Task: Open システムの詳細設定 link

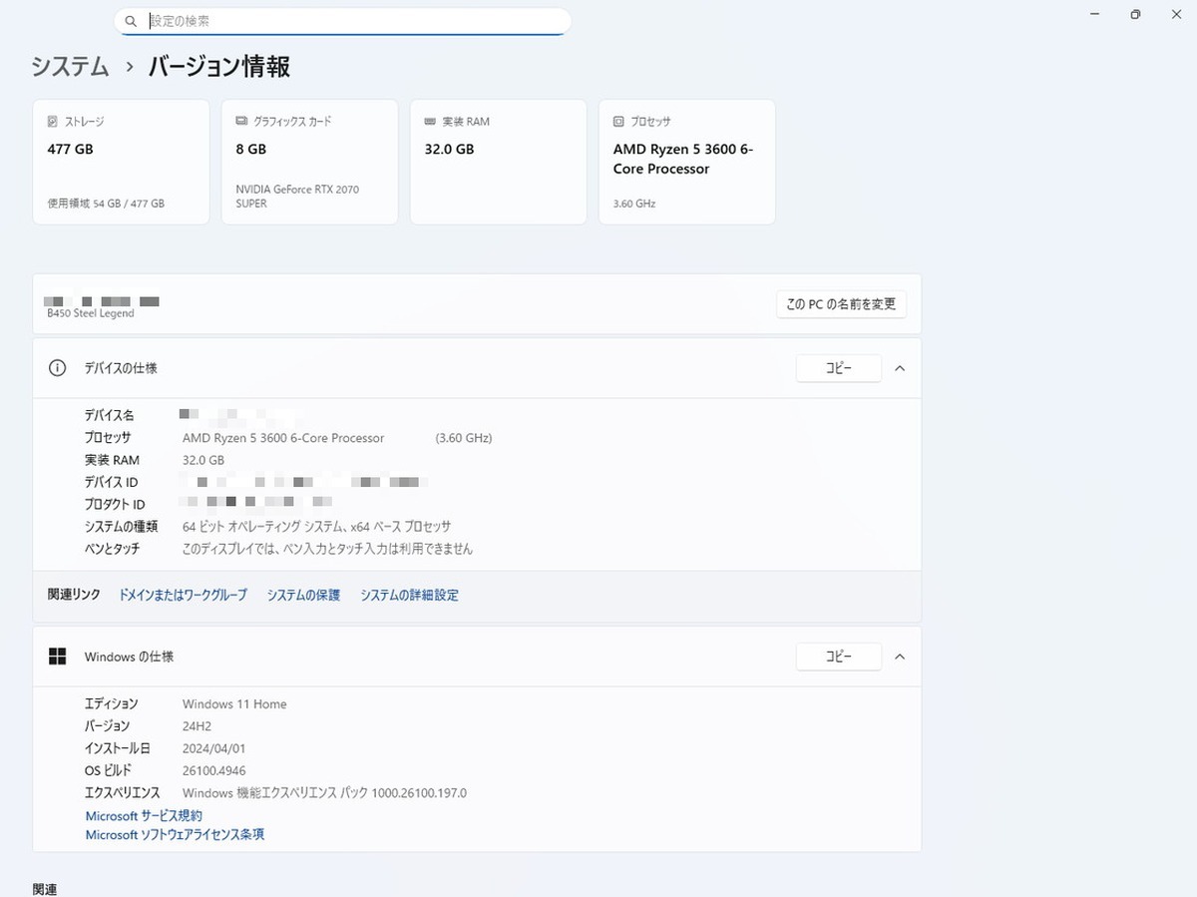Action: (409, 595)
